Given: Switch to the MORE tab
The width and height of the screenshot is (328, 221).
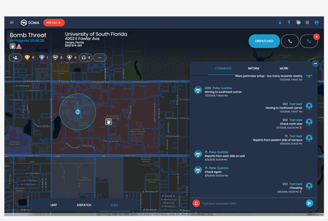Looking at the screenshot, I should click(x=284, y=68).
